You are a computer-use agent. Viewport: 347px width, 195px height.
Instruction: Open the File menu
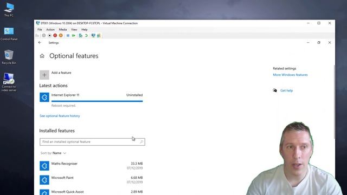click(x=40, y=29)
